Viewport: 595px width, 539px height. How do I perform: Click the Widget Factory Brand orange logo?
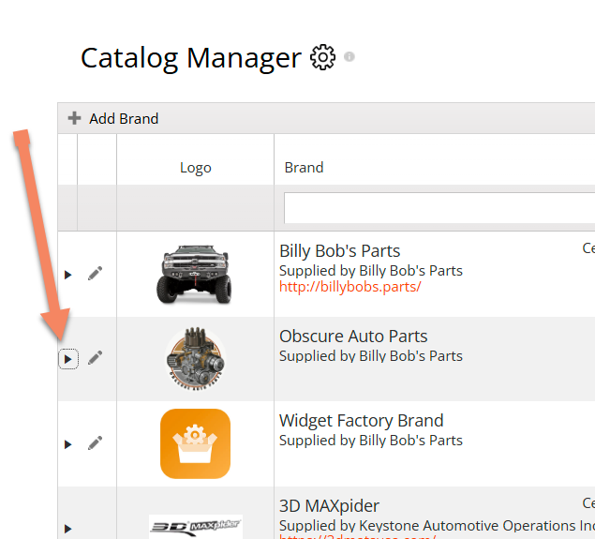(x=196, y=443)
